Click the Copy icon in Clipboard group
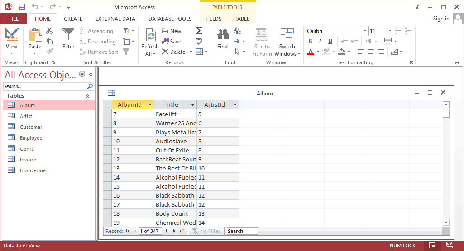 (x=49, y=41)
